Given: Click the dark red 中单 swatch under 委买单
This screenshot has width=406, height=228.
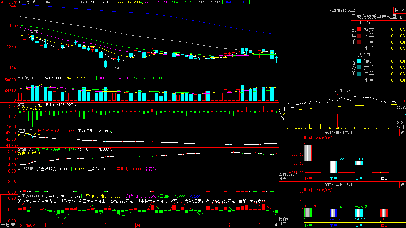Looking at the screenshot, I should (x=359, y=42).
